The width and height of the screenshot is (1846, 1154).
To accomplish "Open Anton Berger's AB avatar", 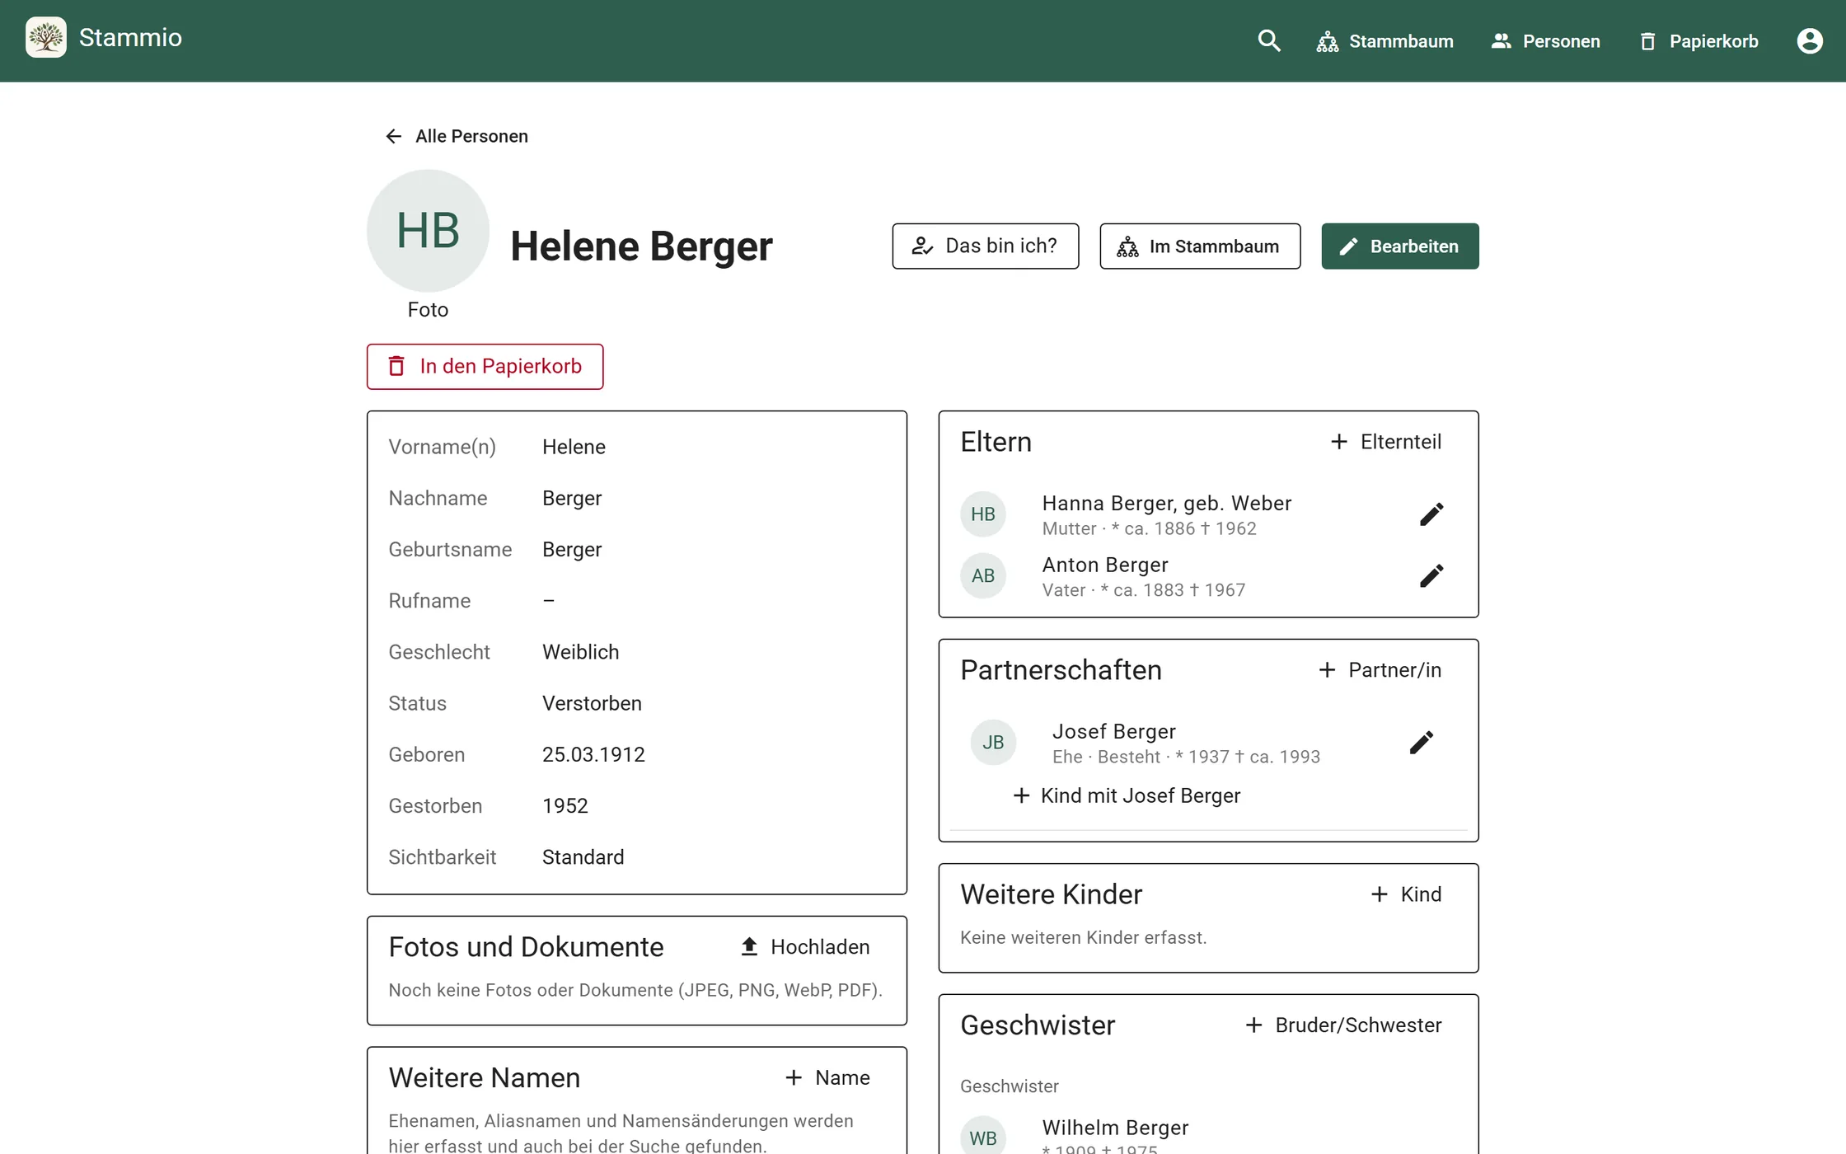I will [x=983, y=575].
